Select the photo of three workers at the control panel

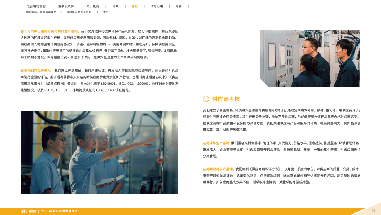(309, 58)
